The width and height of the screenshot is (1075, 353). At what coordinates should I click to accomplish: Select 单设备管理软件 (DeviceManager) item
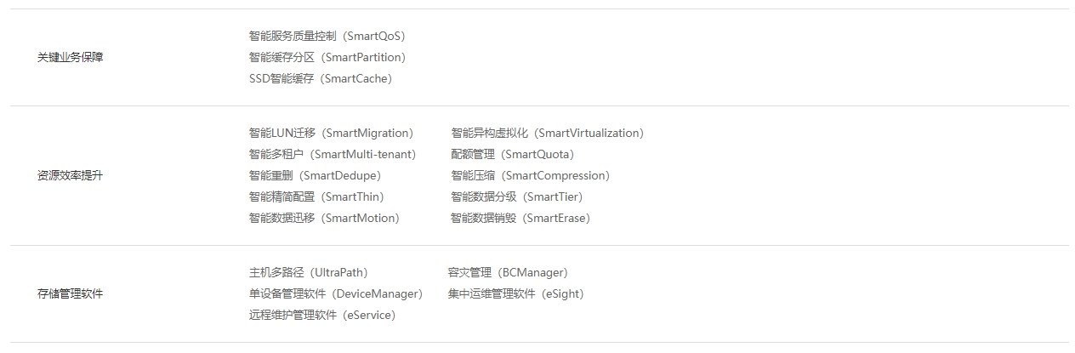(336, 294)
